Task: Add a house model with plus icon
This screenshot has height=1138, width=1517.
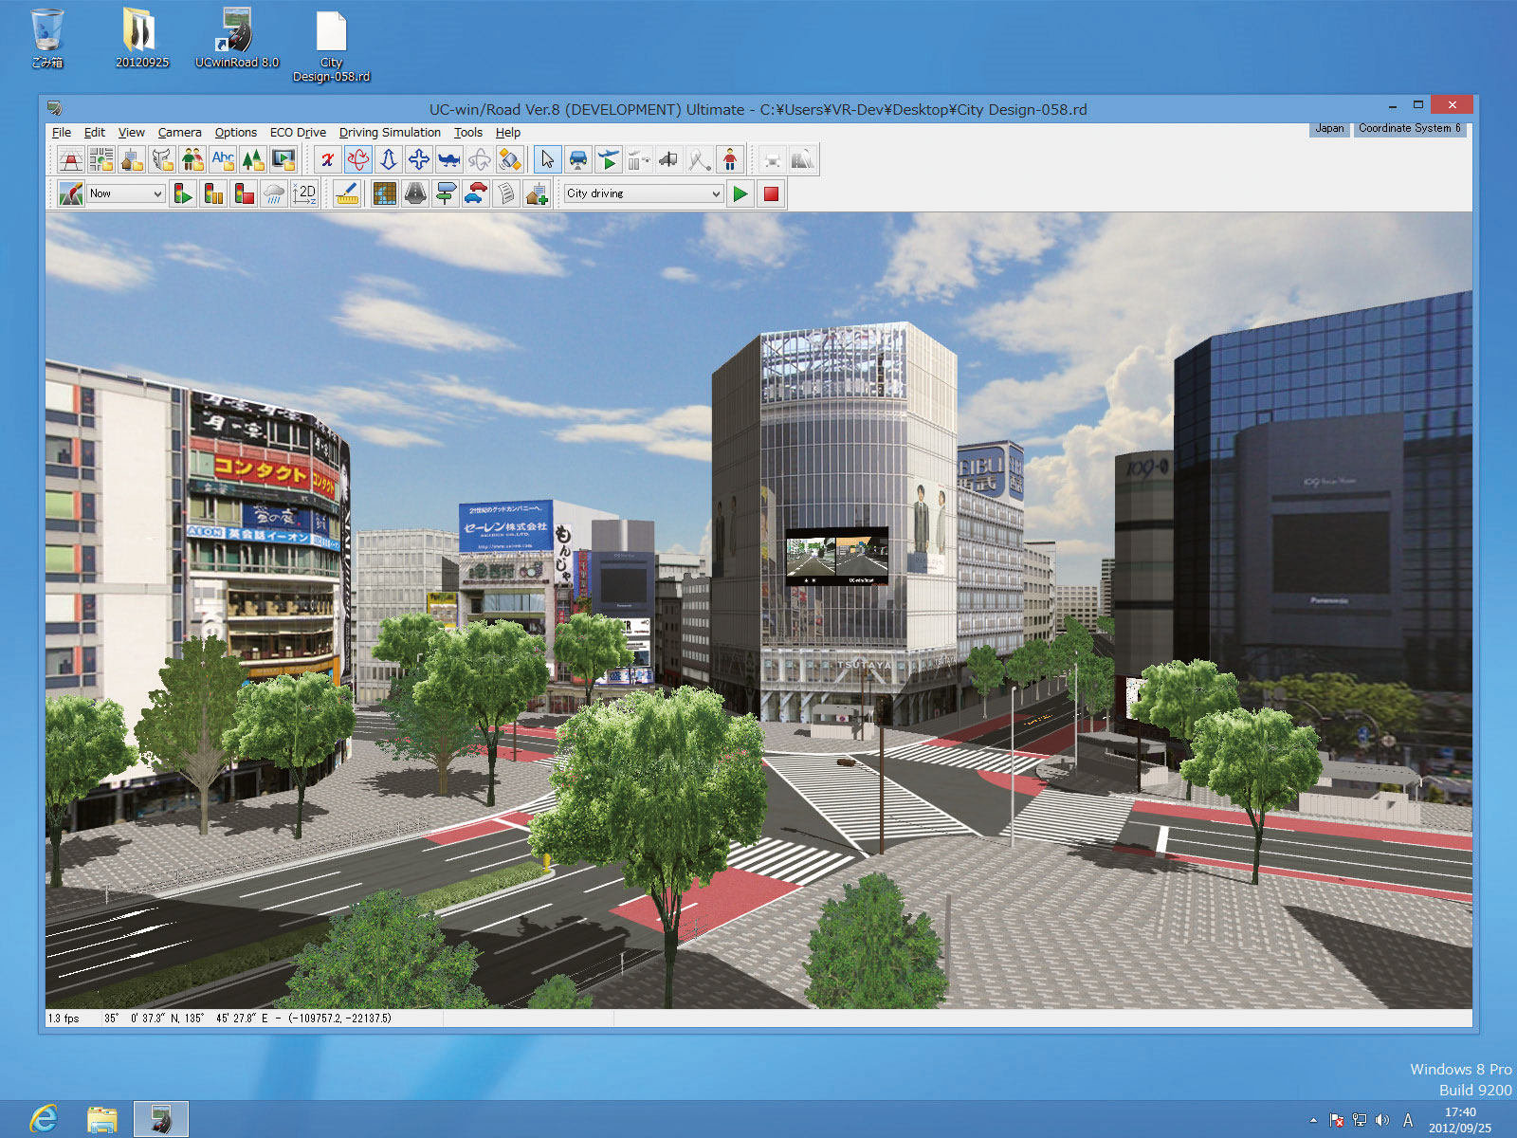Action: (536, 193)
